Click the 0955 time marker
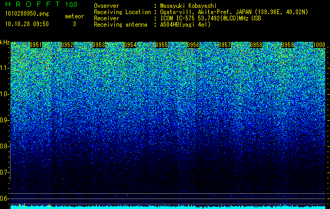Image resolution: width=330 pixels, height=209 pixels. 162,45
